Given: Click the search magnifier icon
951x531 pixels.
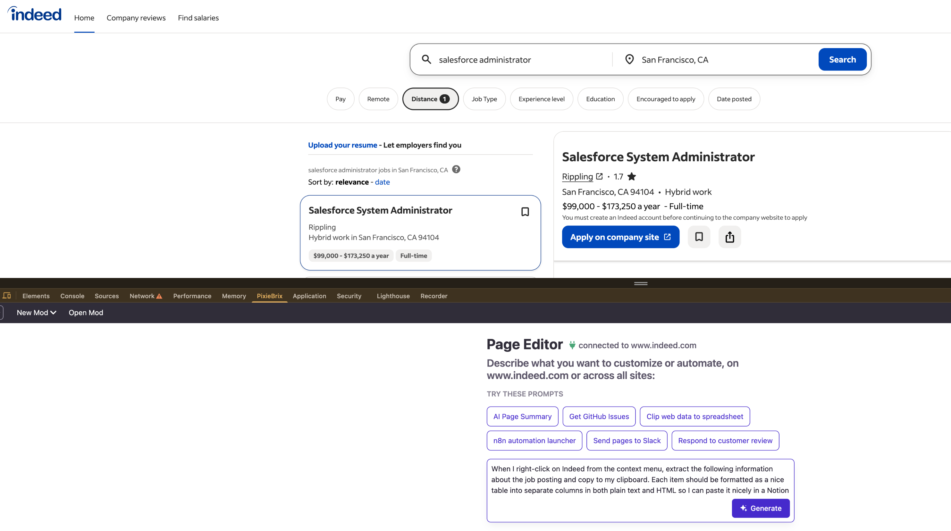Looking at the screenshot, I should [426, 59].
